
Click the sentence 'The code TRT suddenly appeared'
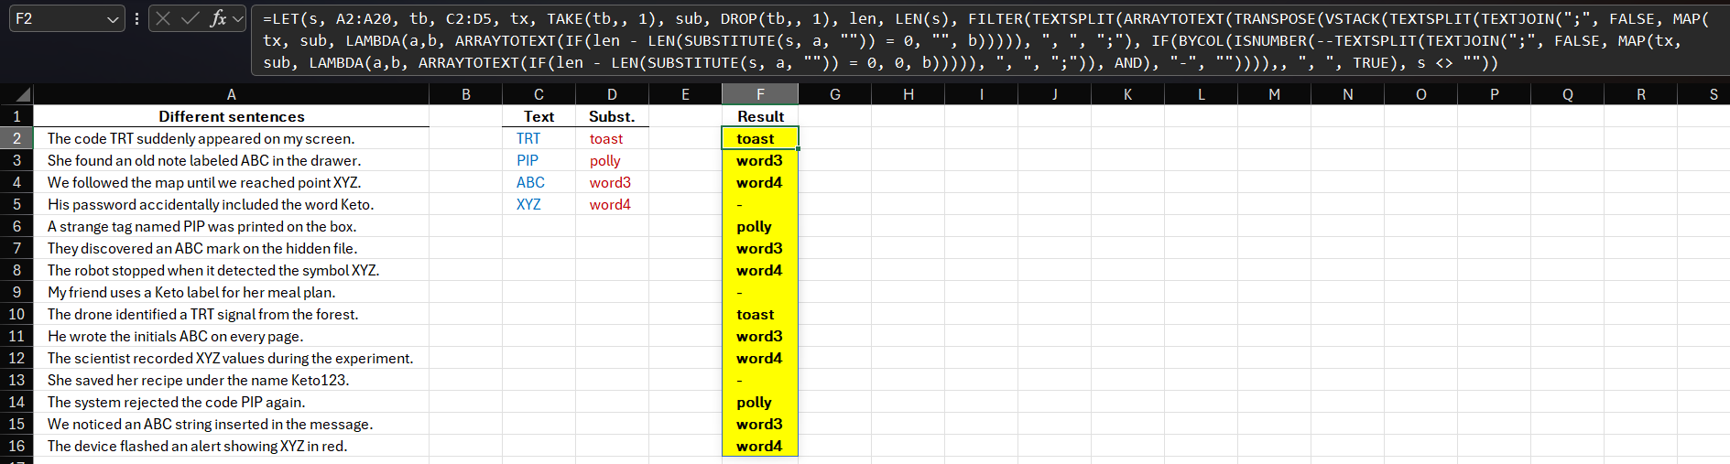point(232,138)
